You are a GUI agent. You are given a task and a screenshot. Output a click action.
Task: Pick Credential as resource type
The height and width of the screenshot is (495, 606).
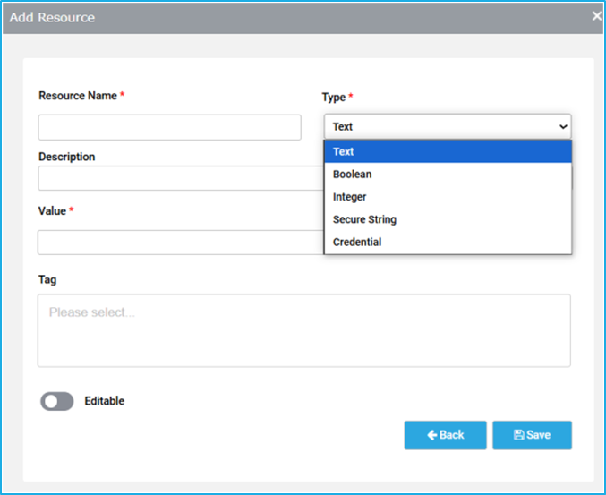(448, 242)
